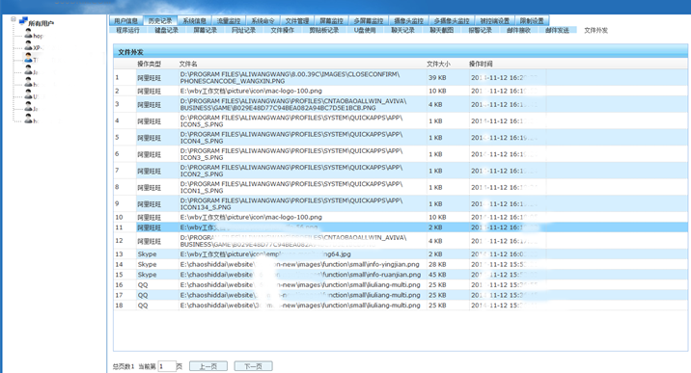Select user hop in the tree
691x373 pixels.
pyautogui.click(x=39, y=36)
